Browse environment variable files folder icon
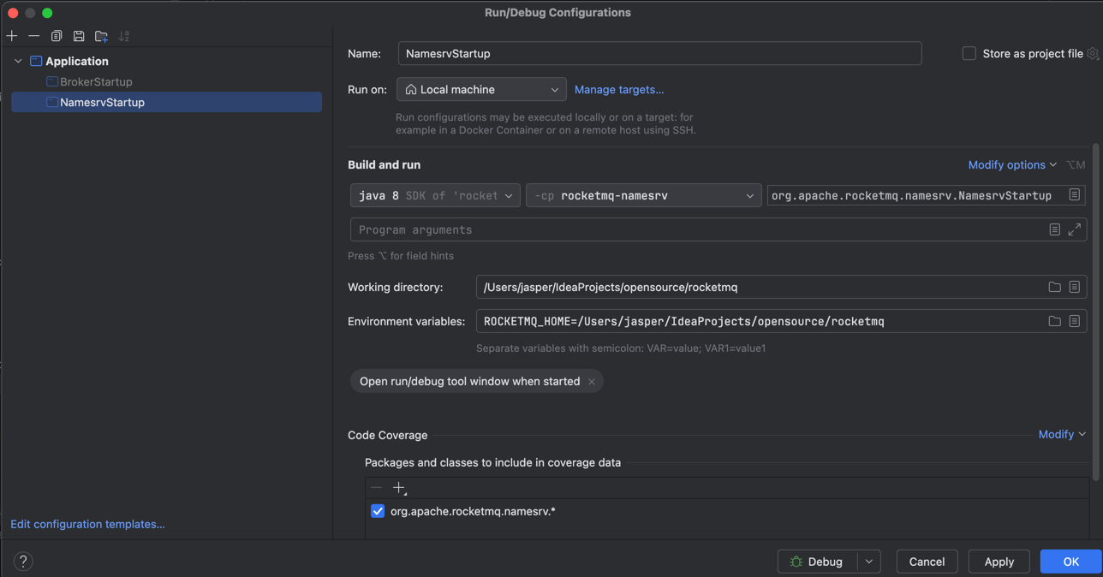This screenshot has height=577, width=1103. (x=1055, y=321)
